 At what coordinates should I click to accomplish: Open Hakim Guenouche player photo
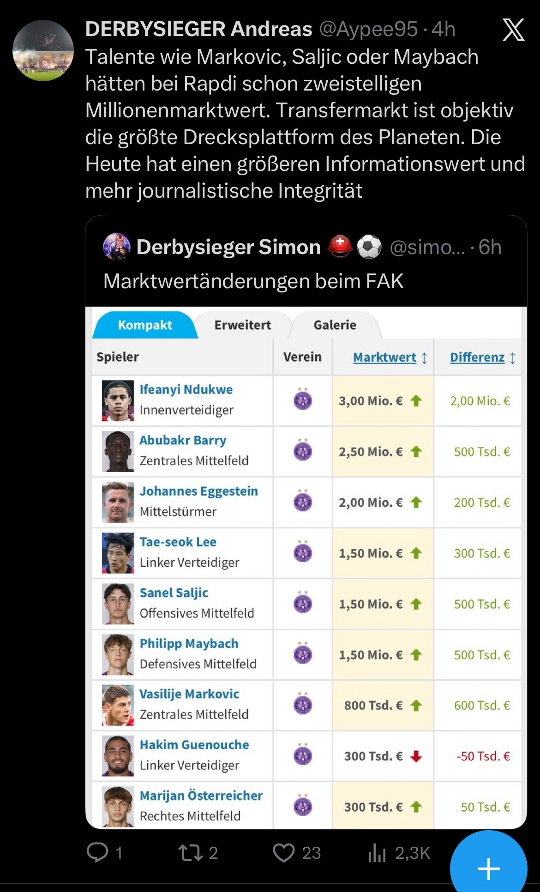(x=118, y=756)
